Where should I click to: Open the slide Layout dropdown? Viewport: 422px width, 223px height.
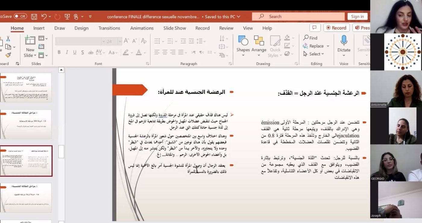(x=43, y=38)
